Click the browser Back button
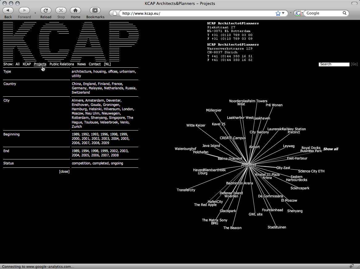The width and height of the screenshot is (360, 269). pyautogui.click(x=8, y=11)
